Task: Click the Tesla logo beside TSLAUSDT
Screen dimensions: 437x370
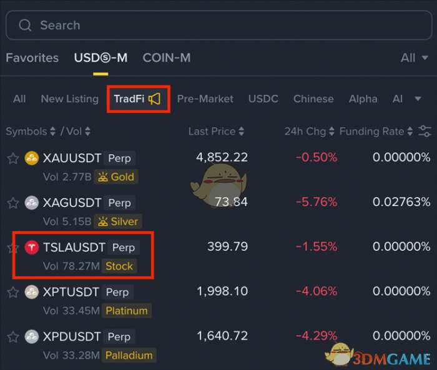Action: (x=31, y=248)
